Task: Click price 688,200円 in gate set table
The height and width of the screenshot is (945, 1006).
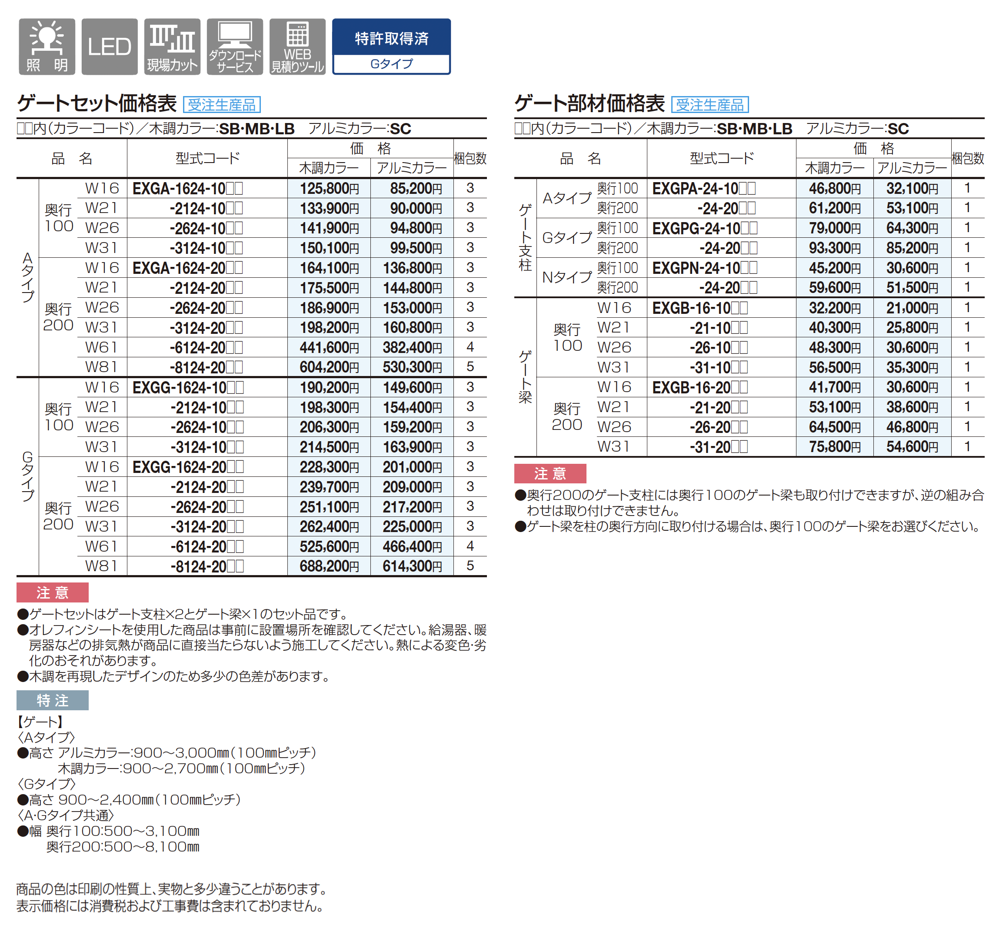Action: [329, 566]
